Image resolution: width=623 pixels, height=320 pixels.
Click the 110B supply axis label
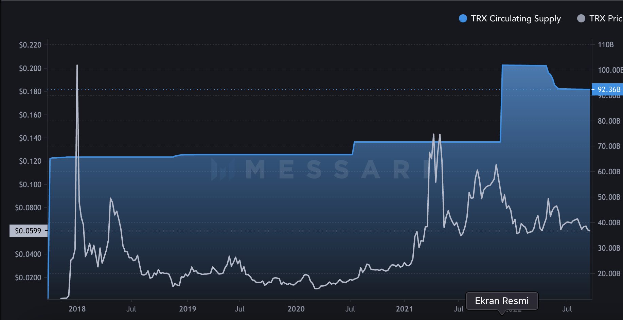606,45
